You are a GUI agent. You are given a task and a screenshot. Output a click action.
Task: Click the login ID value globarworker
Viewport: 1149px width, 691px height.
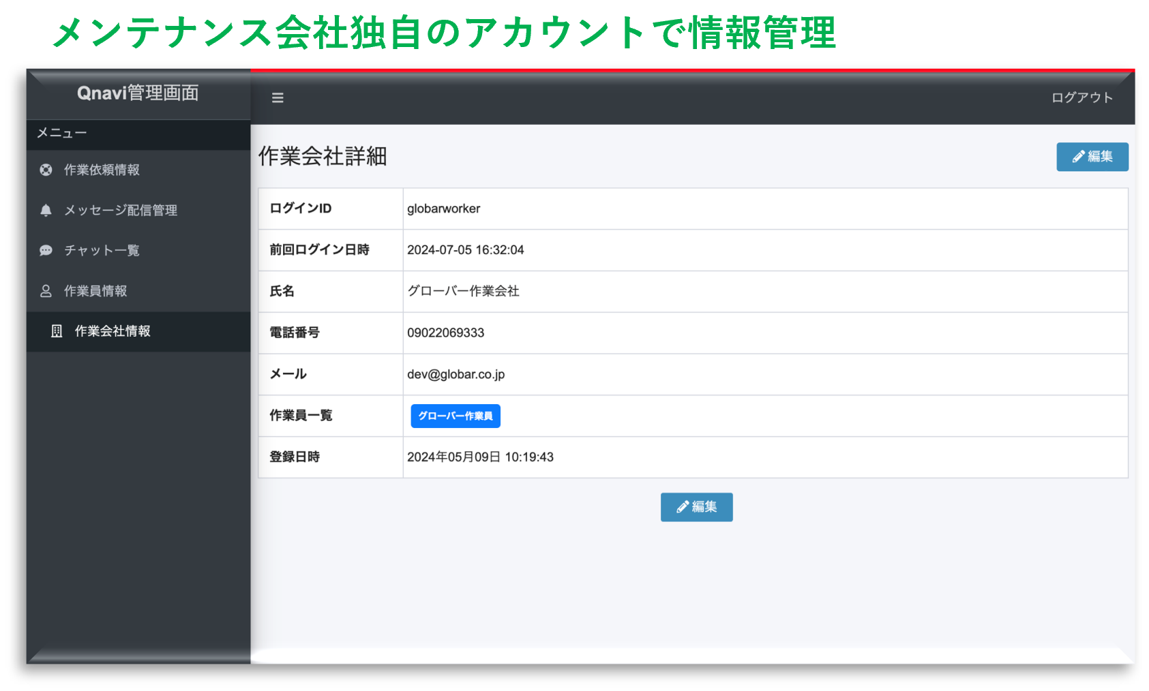click(443, 209)
